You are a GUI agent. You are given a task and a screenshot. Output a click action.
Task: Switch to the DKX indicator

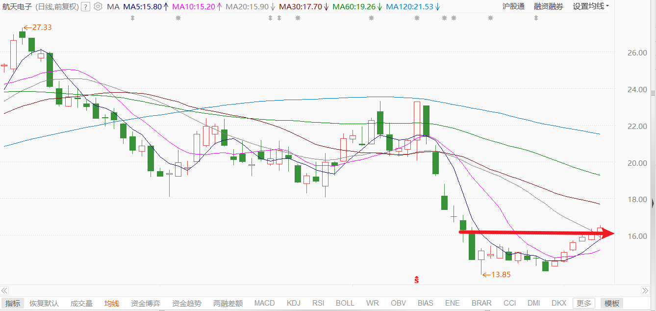[x=558, y=303]
